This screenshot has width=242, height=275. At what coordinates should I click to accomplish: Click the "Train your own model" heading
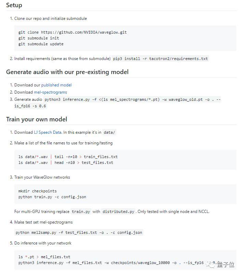[37, 119]
